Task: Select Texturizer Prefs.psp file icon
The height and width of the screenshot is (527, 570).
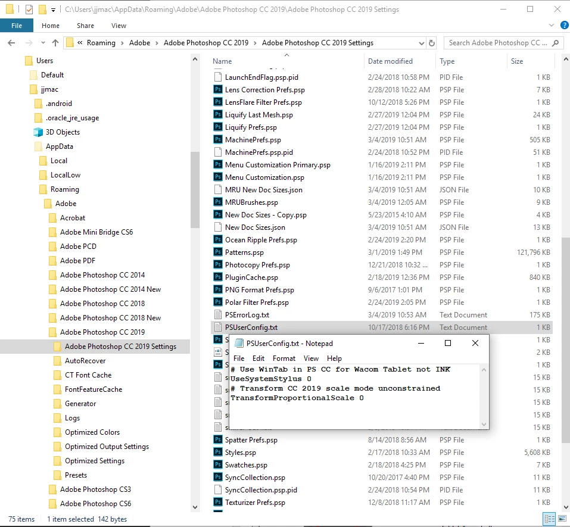Action: (218, 502)
